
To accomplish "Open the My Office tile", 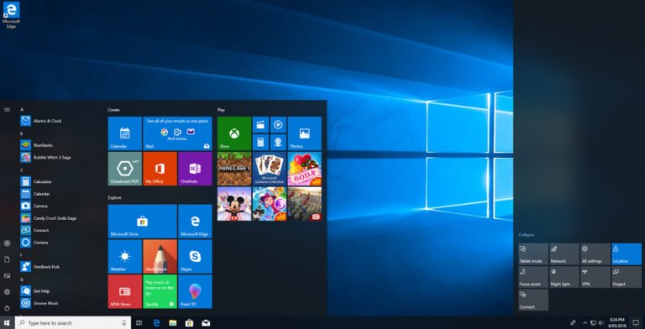I will tap(160, 169).
